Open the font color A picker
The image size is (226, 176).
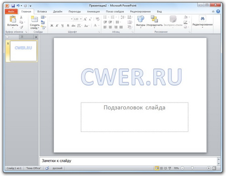click(x=95, y=26)
